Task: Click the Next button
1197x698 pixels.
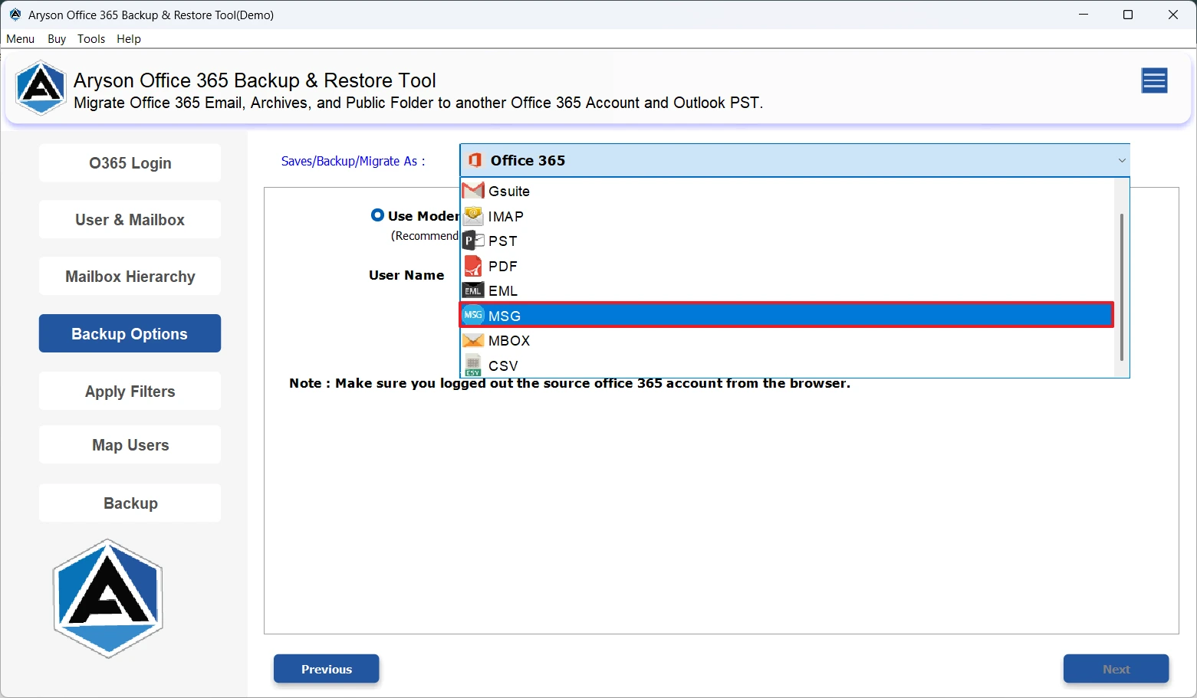Action: [1116, 669]
